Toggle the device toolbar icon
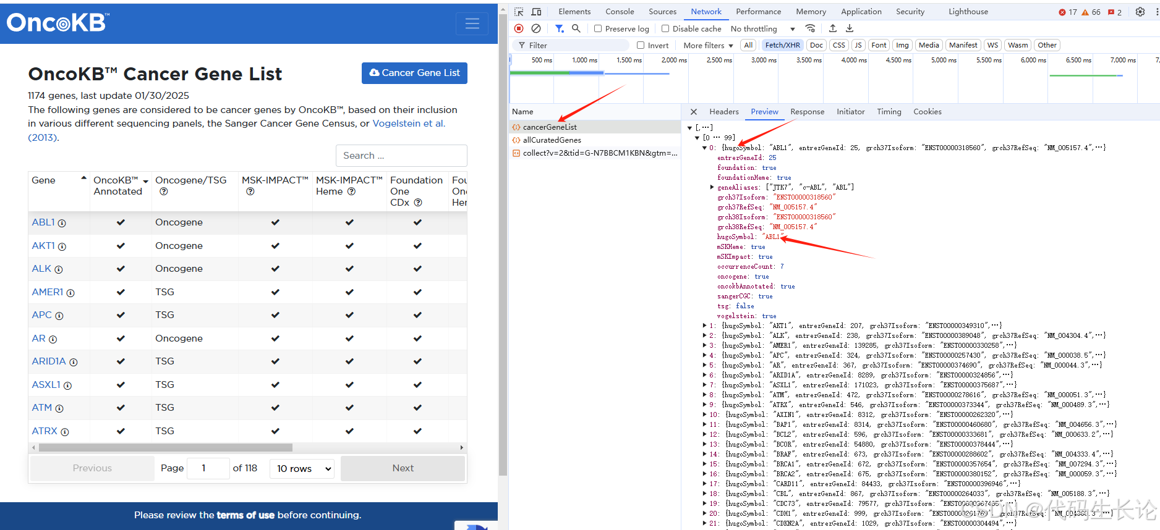The height and width of the screenshot is (530, 1160). click(x=536, y=12)
